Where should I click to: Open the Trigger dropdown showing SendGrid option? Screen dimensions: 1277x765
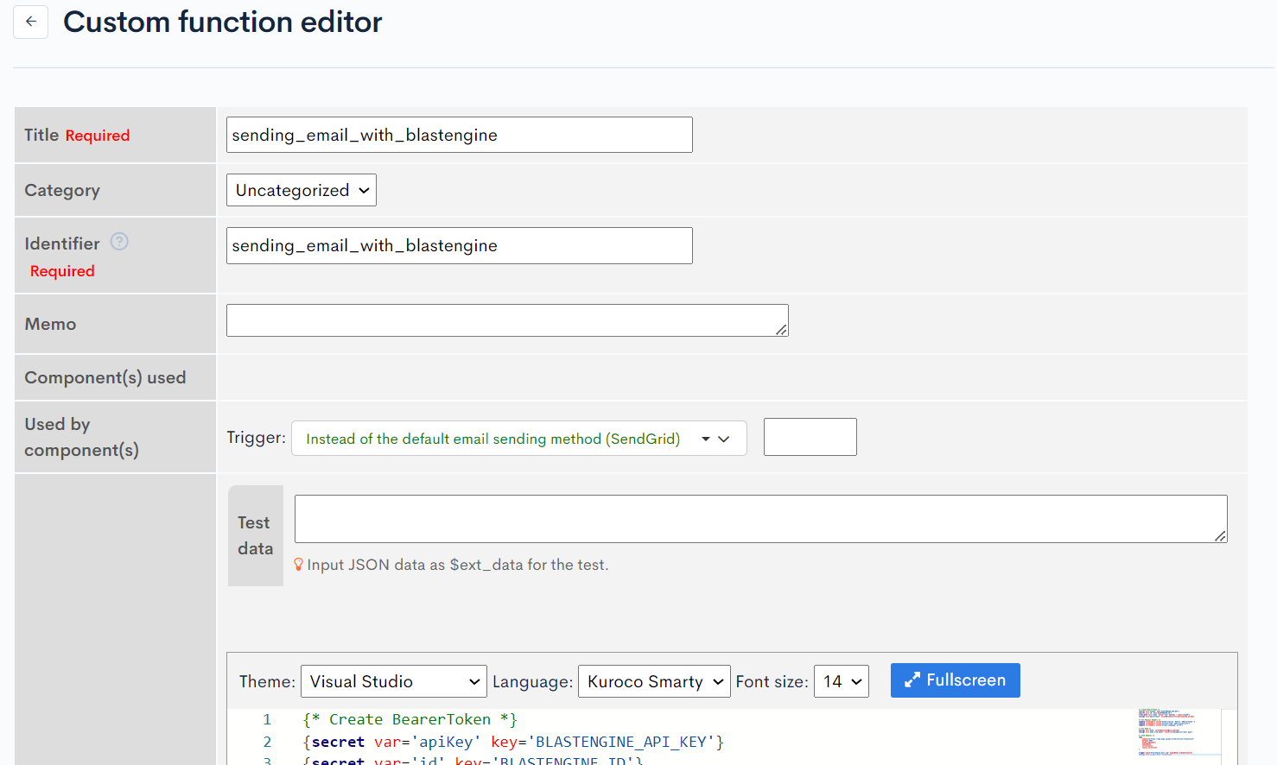[x=518, y=439]
